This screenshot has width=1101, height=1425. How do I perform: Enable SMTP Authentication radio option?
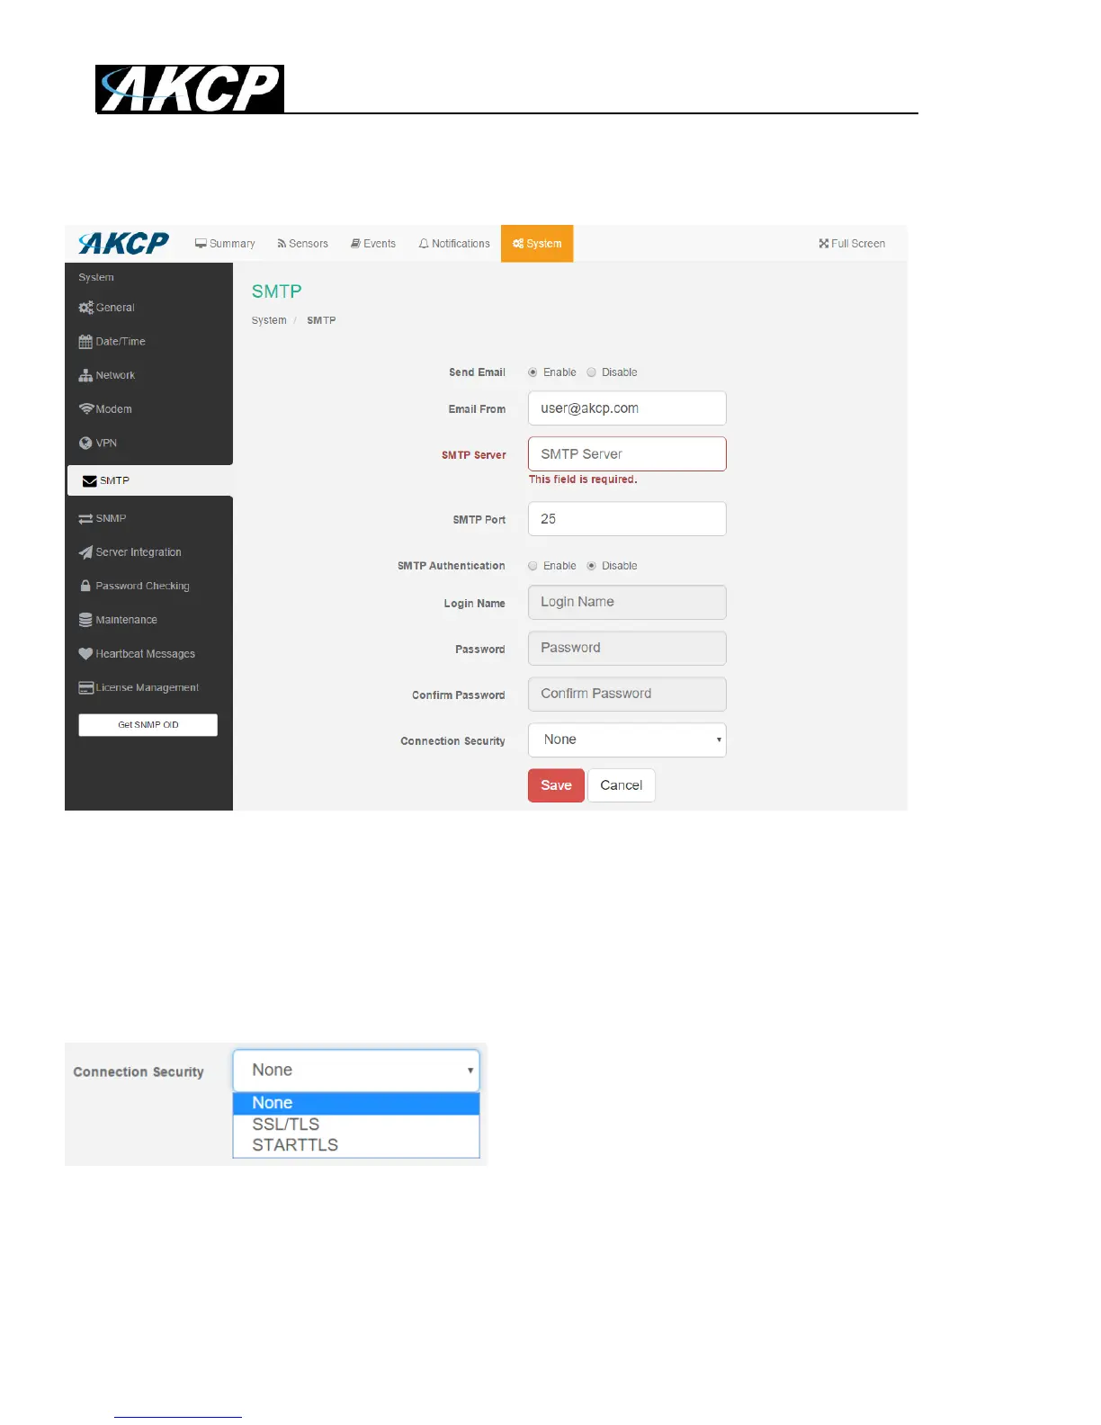(533, 566)
